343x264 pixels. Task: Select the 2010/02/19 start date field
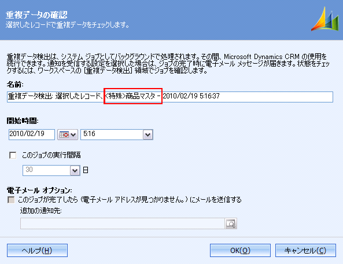[32, 134]
